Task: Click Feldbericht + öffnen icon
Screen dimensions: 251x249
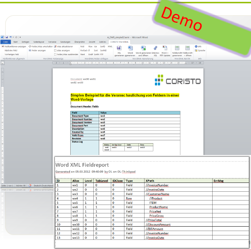Action: pos(187,48)
